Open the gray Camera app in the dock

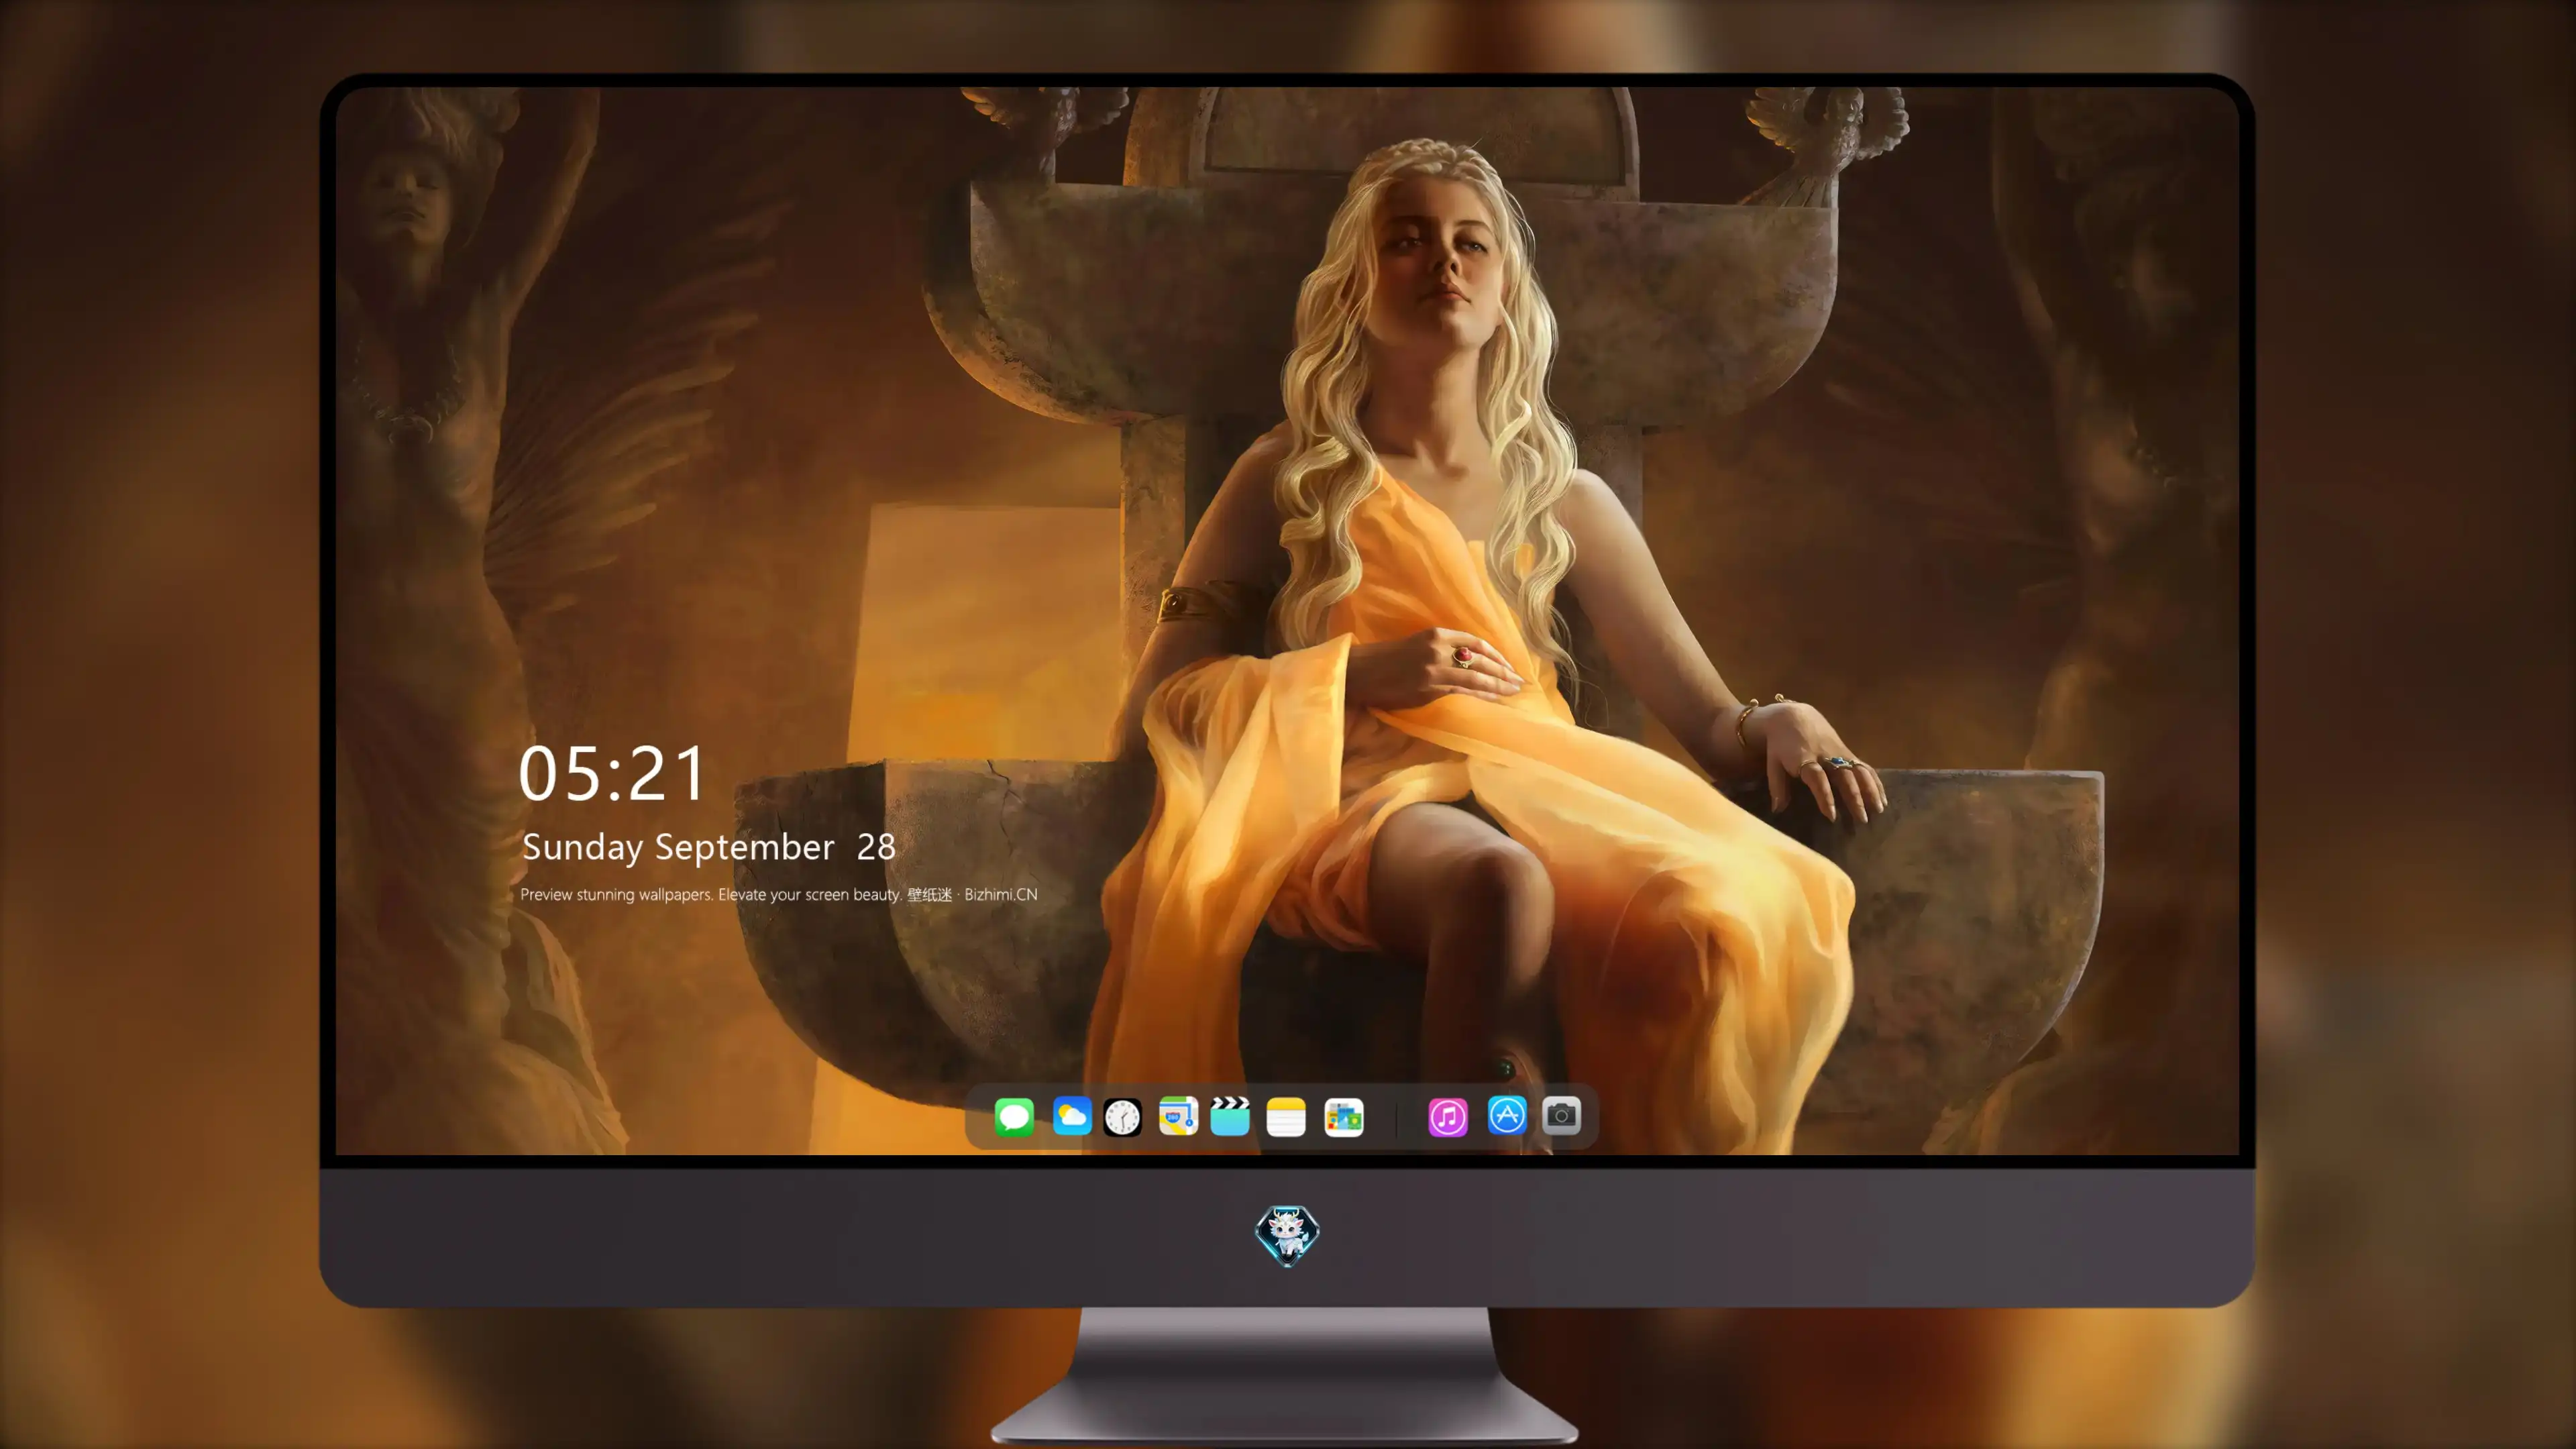[1561, 1115]
